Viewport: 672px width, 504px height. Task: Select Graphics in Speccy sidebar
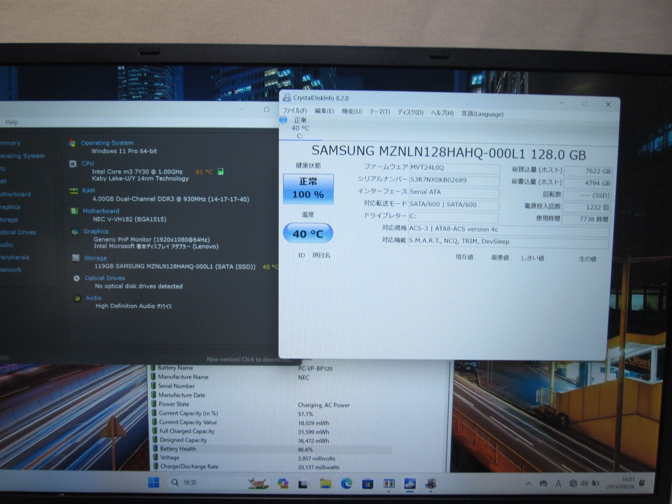[x=10, y=207]
